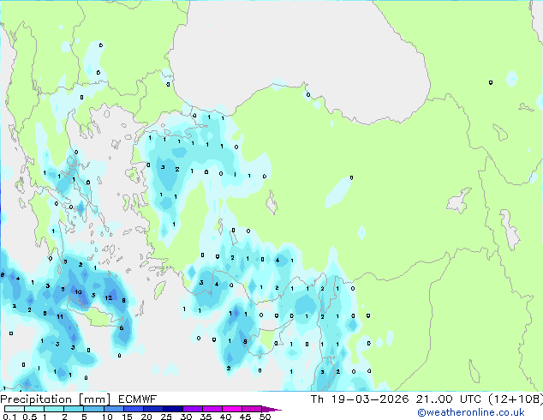This screenshot has height=420, width=543.
Task: Click the map precipitation value 11
Action: coord(60,316)
